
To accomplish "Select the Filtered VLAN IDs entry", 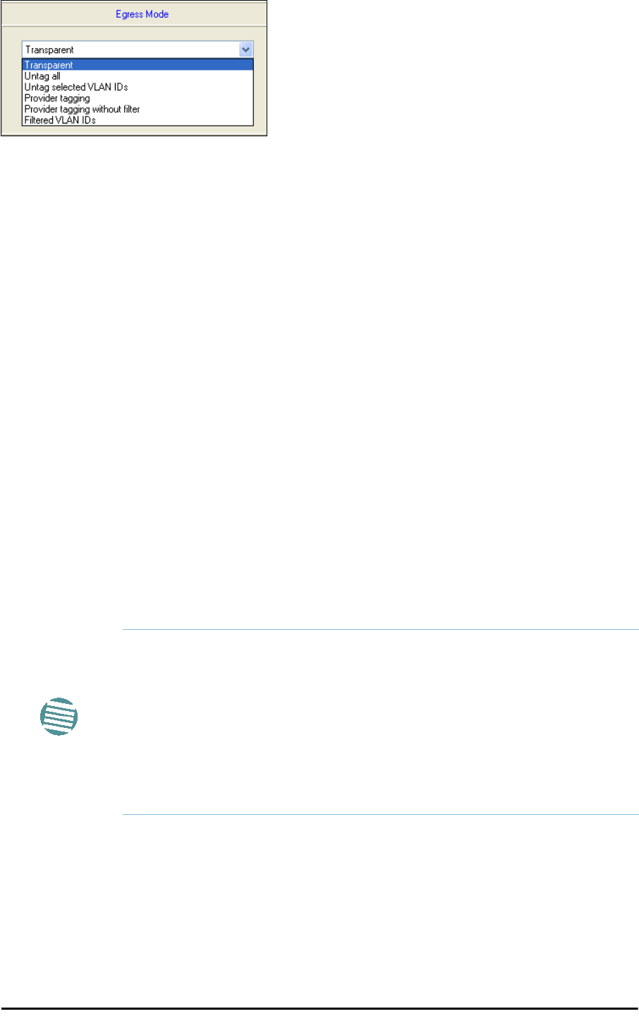I will tap(138, 120).
